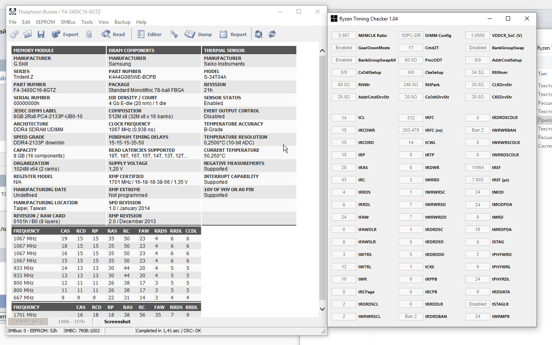Click the Thaiphoon Burner title bar app icon
The height and width of the screenshot is (345, 552).
coord(13,11)
